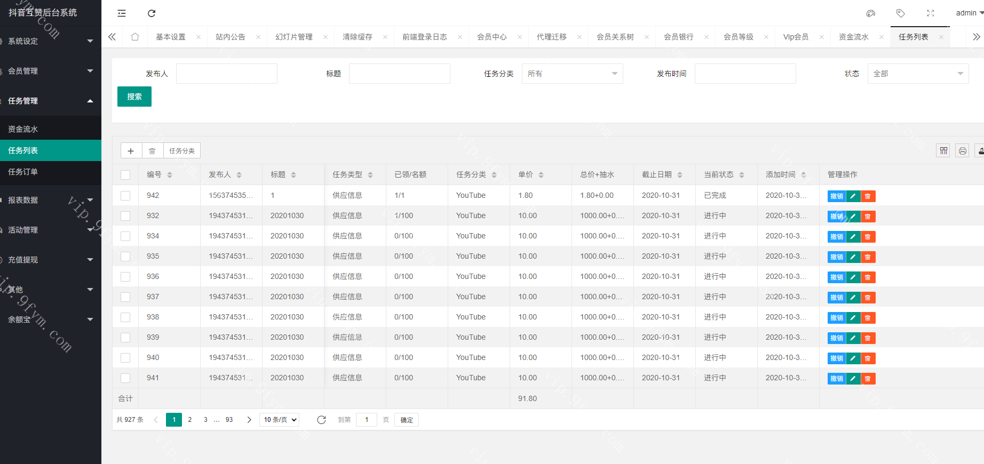Click the green 搜索 search button
The width and height of the screenshot is (984, 464).
[134, 97]
